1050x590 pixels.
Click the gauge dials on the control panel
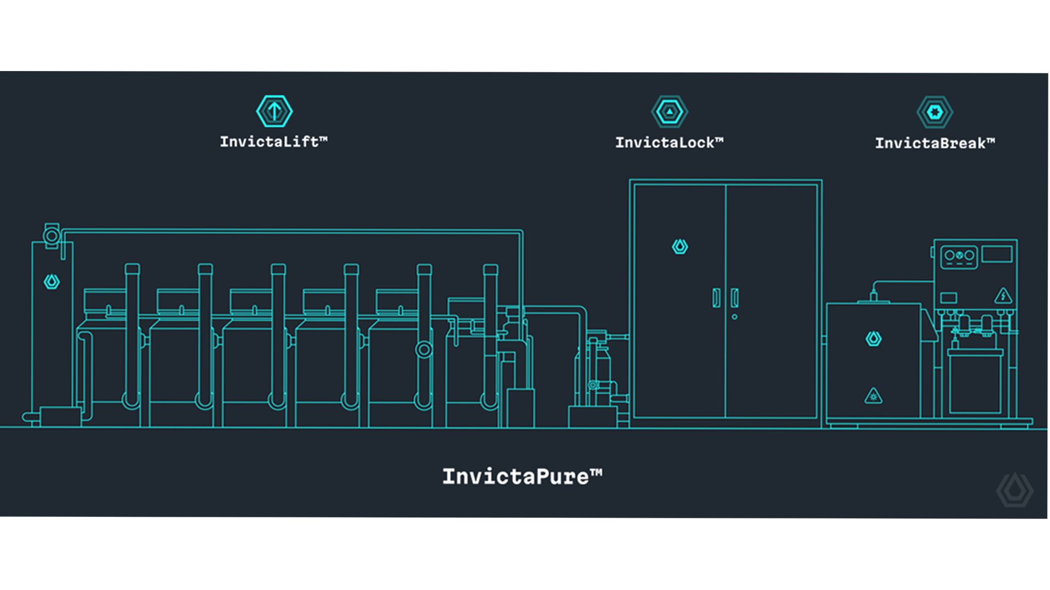click(959, 256)
